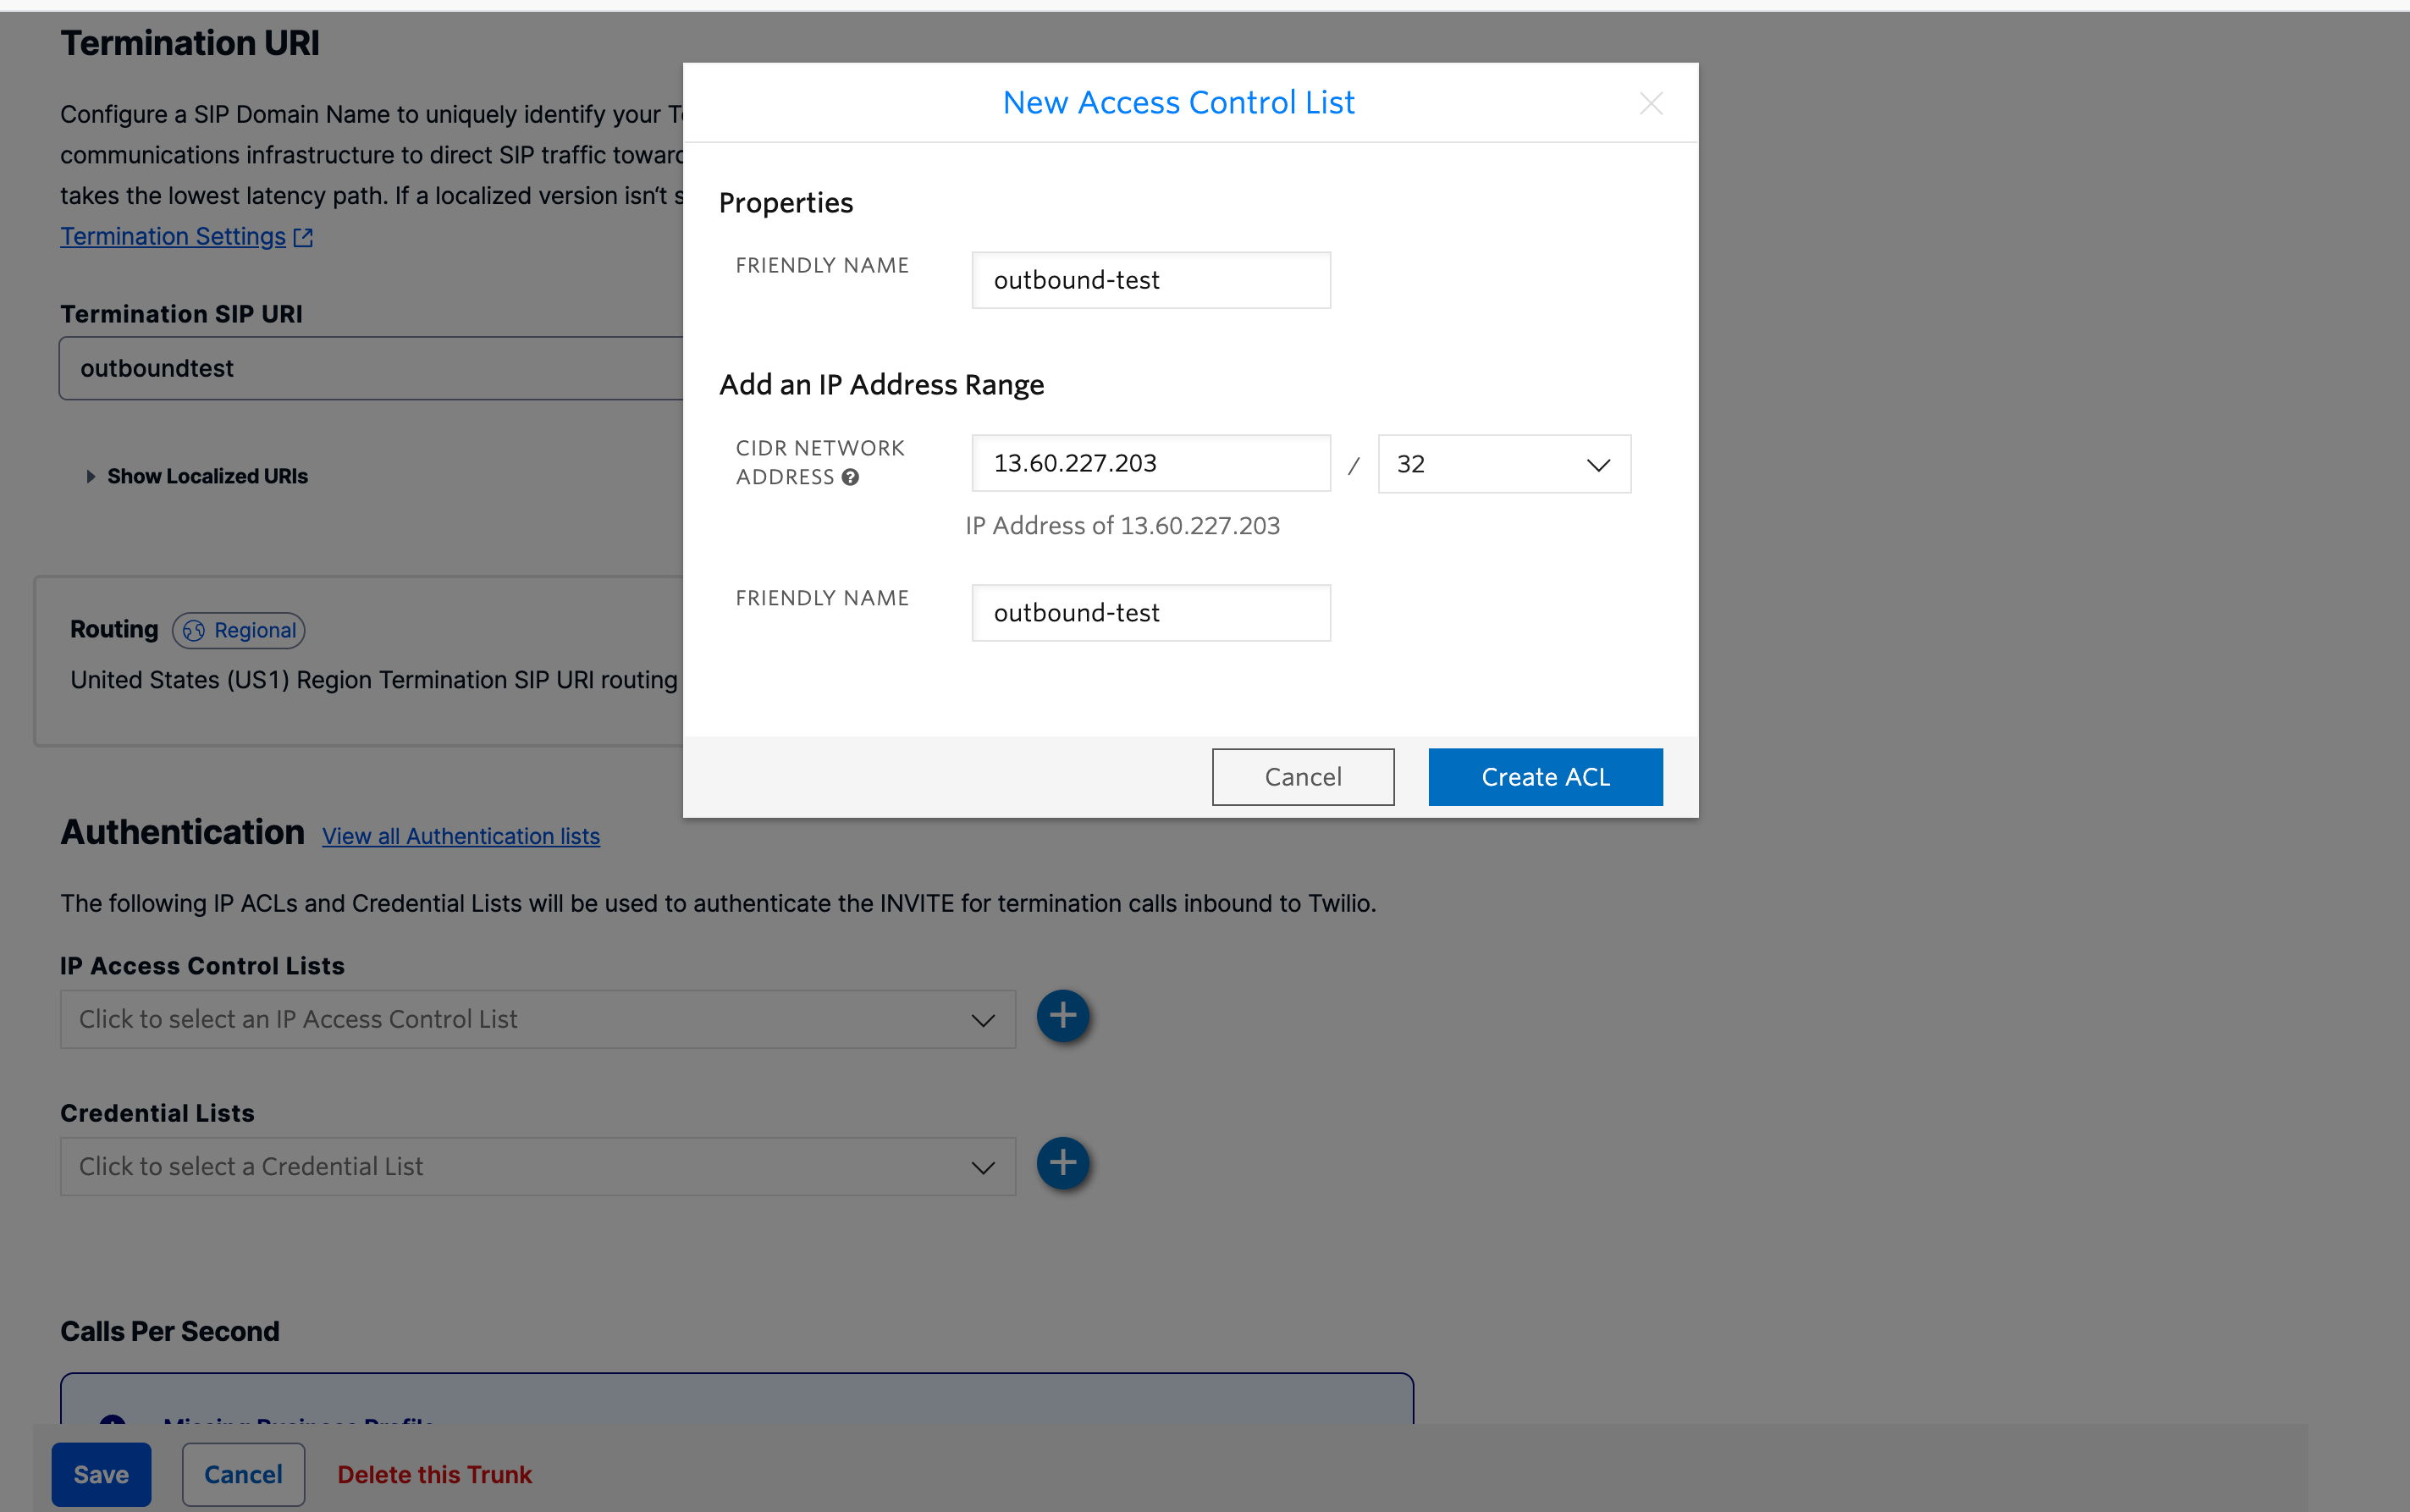Open Termination Settings link
This screenshot has width=2410, height=1512.
[173, 236]
